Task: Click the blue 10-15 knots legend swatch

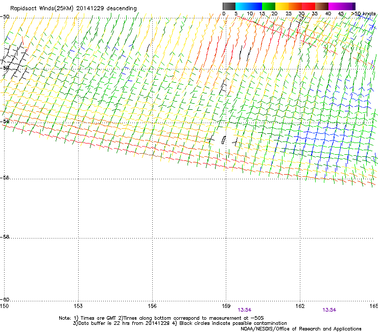Action: (255, 6)
